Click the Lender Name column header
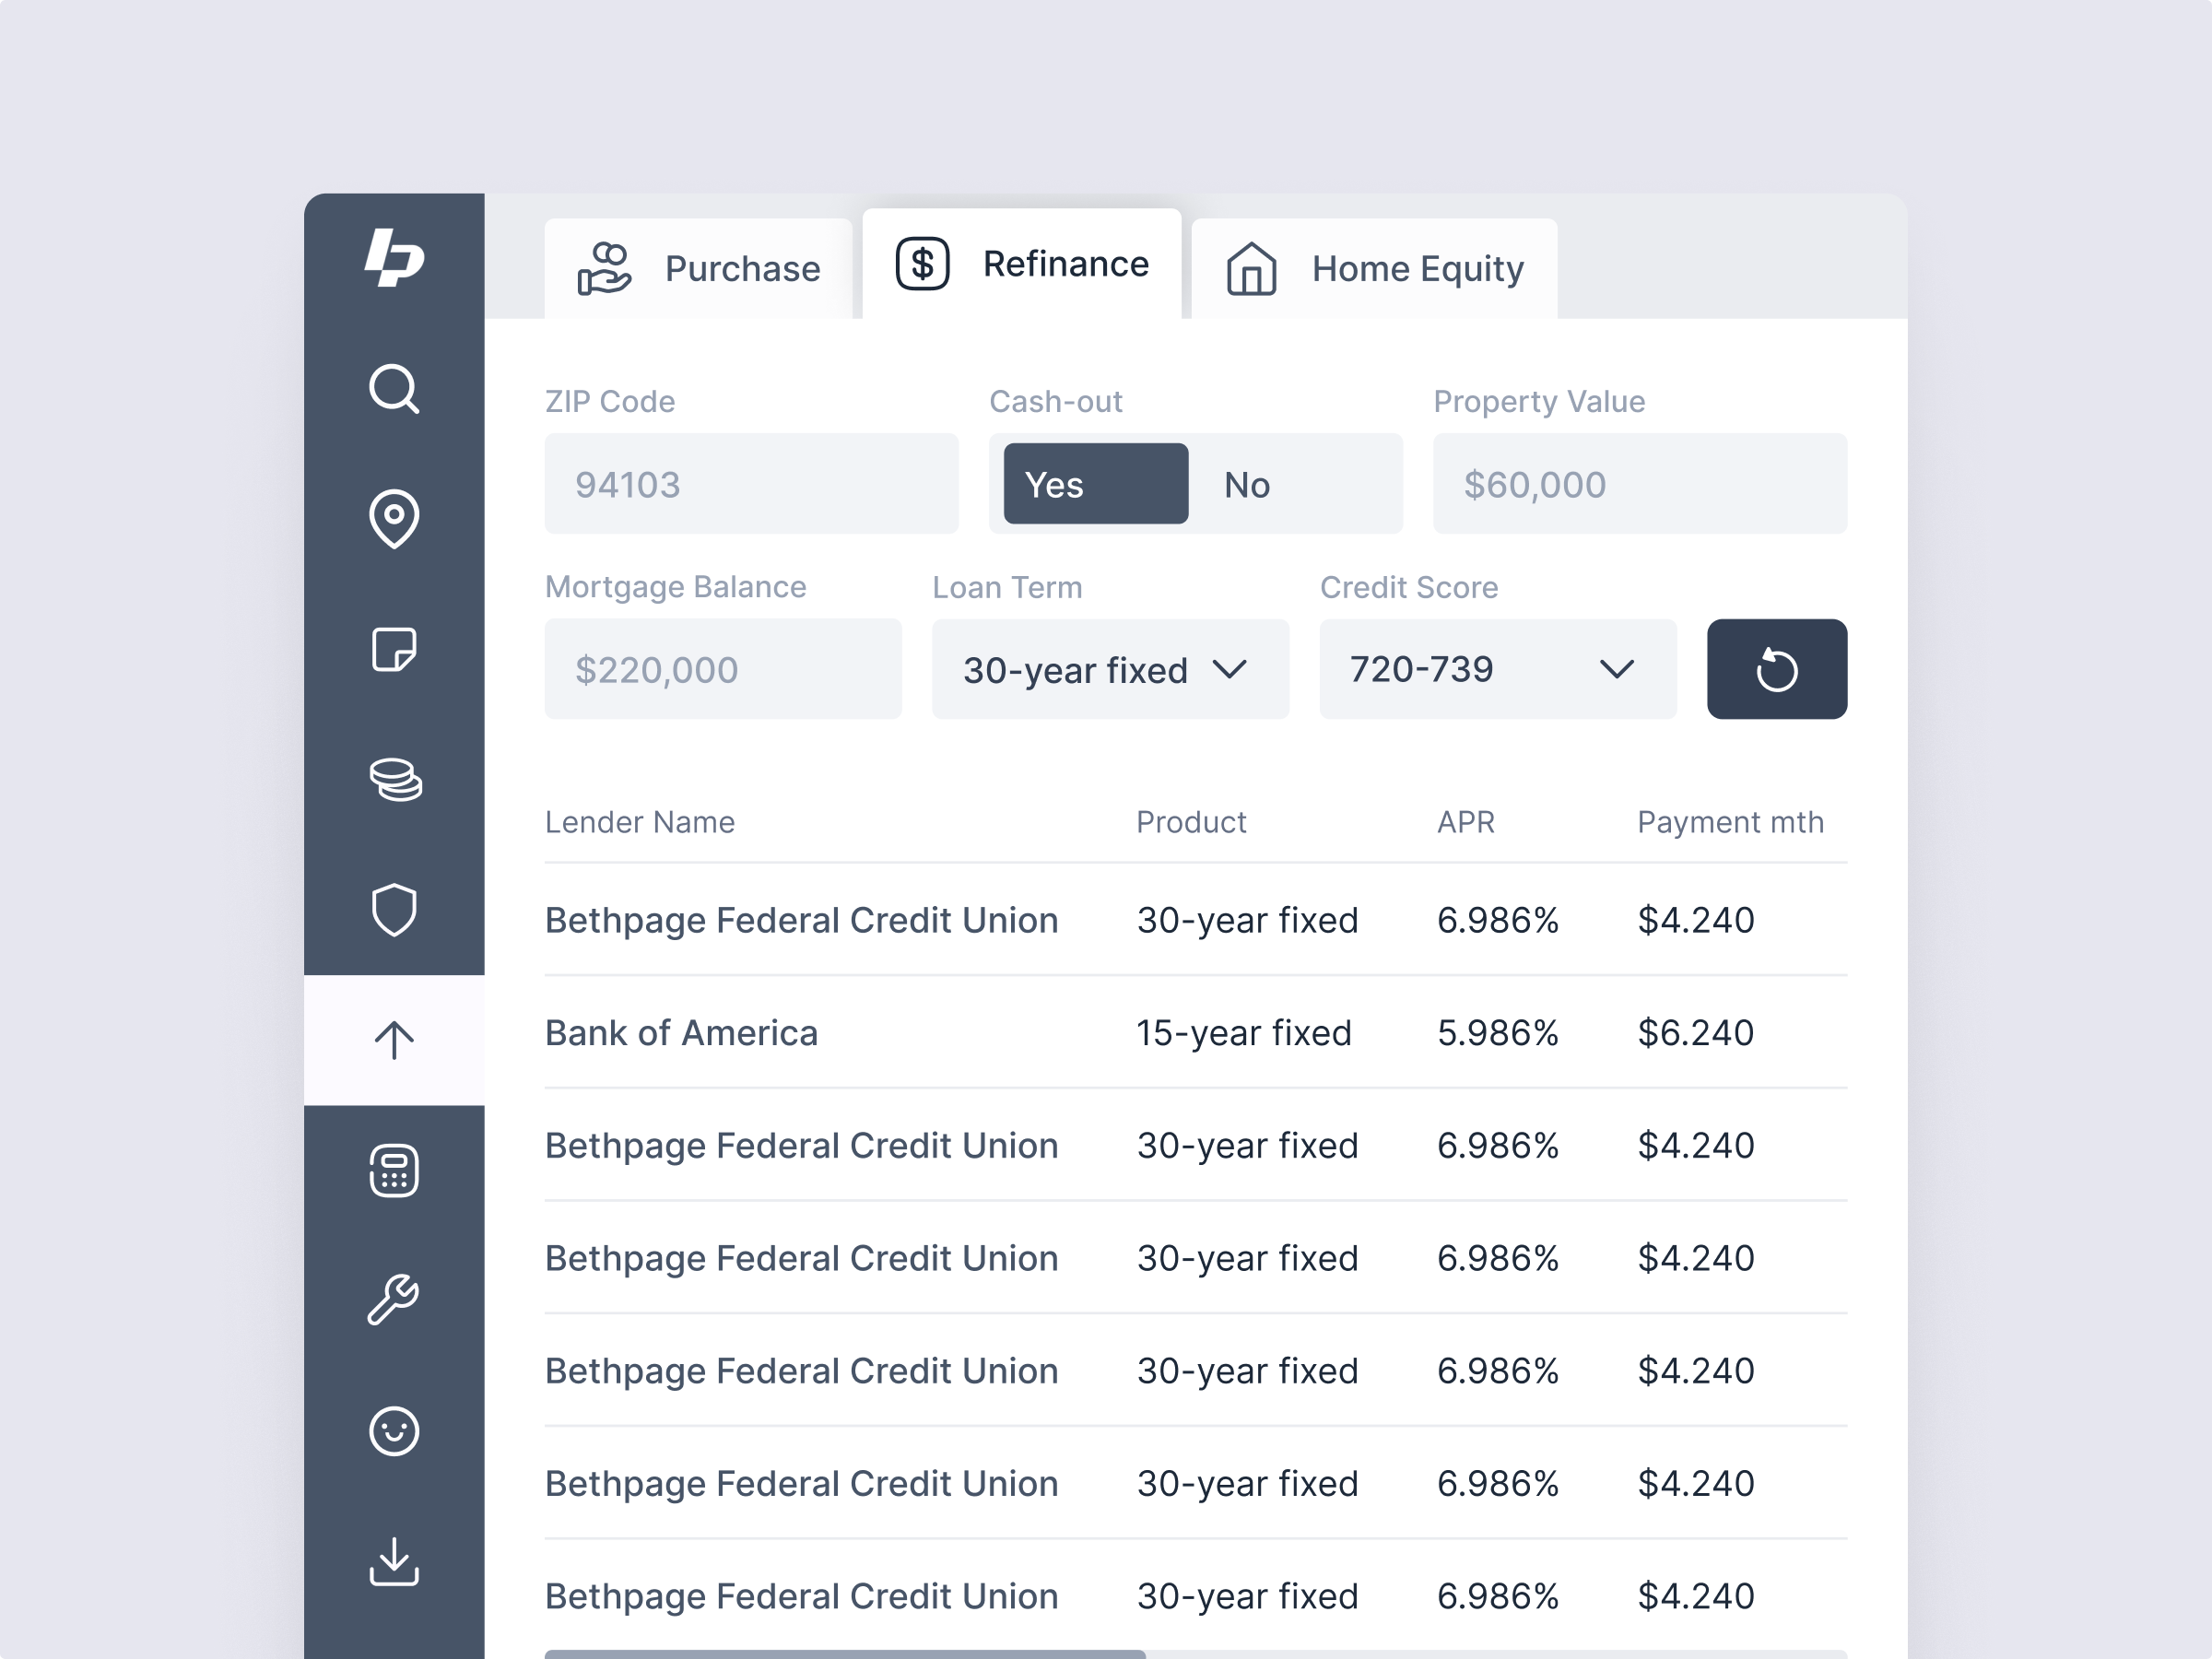 coord(640,822)
